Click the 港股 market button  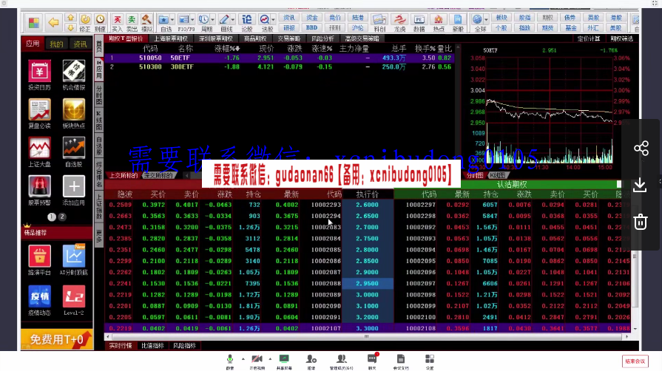(x=616, y=18)
